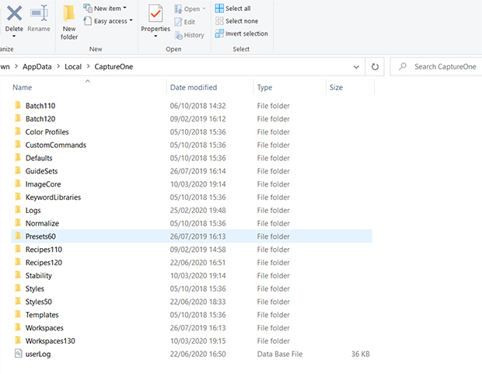This screenshot has height=374, width=482.
Task: Select the Recipes110 folder icon
Action: click(x=18, y=249)
